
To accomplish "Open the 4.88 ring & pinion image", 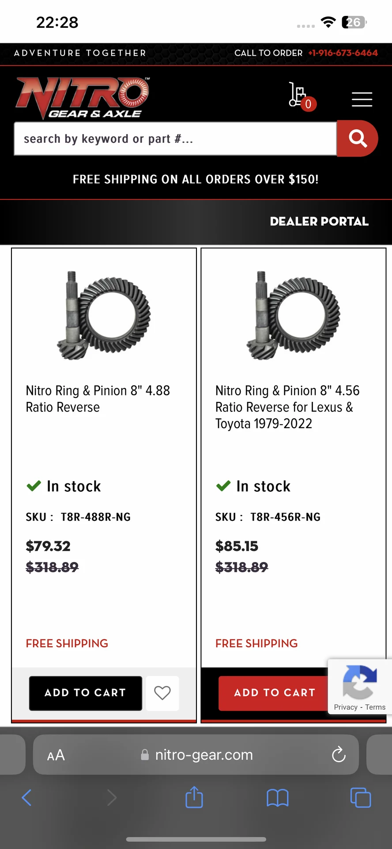I will coord(104,315).
